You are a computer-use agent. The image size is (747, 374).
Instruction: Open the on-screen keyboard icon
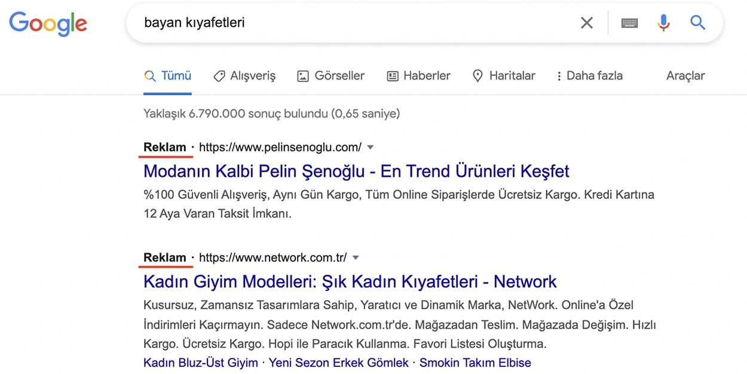(629, 23)
